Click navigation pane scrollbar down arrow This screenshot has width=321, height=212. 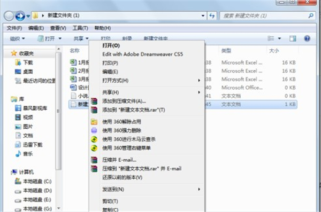[58, 208]
